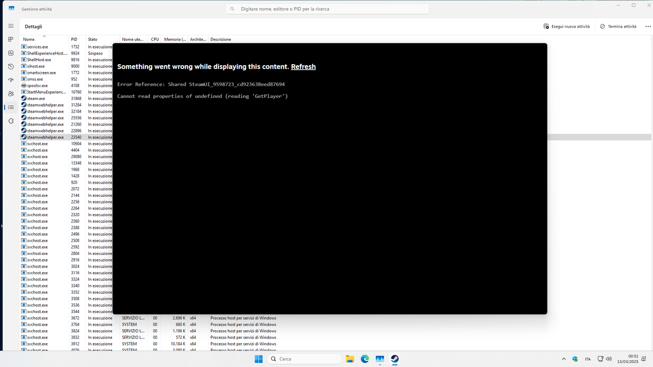The image size is (653, 367).
Task: Sort processes by the PID column header
Action: pos(74,39)
